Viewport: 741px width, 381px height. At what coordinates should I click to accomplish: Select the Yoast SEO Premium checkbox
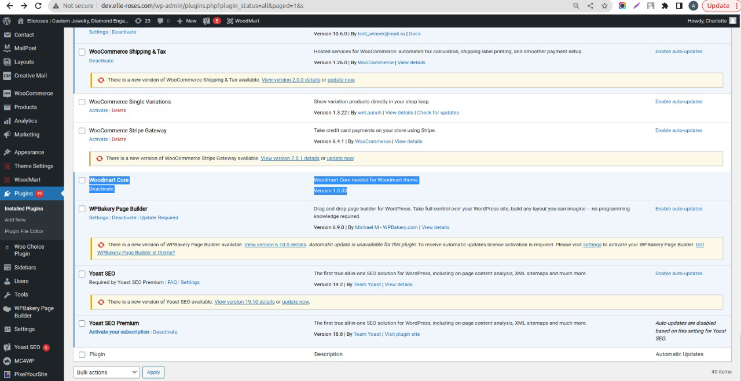[82, 324]
